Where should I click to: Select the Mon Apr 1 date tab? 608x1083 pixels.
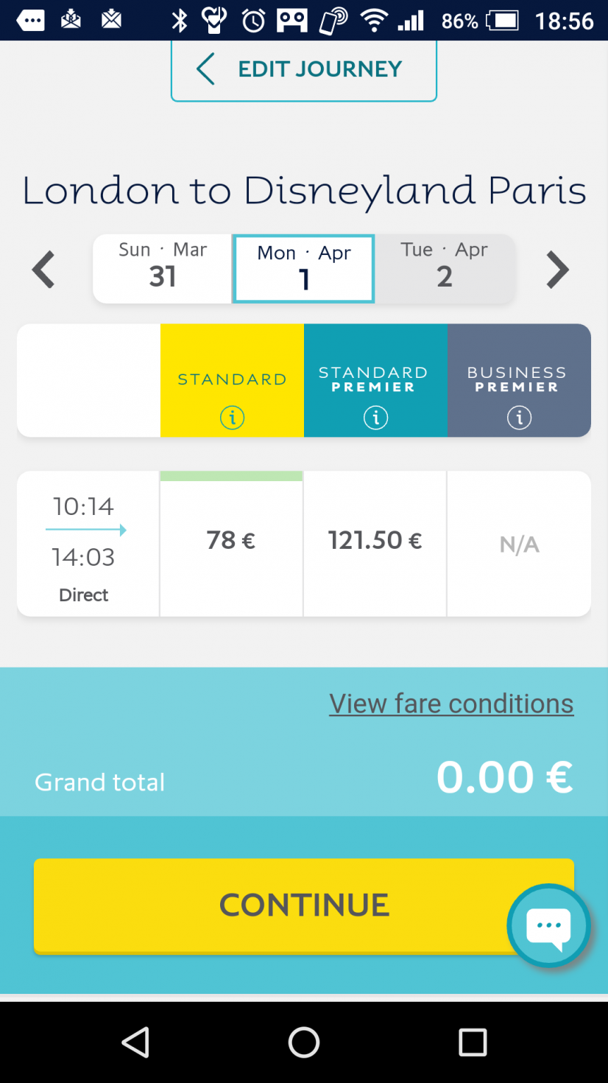point(303,269)
